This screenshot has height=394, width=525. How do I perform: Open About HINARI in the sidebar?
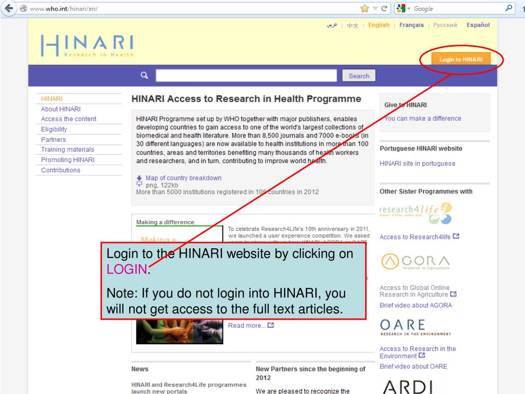pos(60,109)
